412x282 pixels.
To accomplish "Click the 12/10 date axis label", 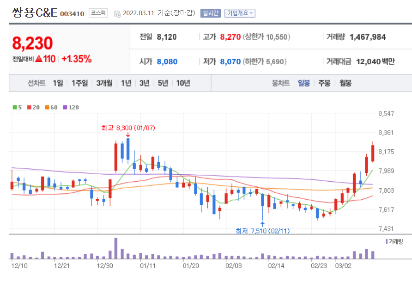I will [19, 266].
